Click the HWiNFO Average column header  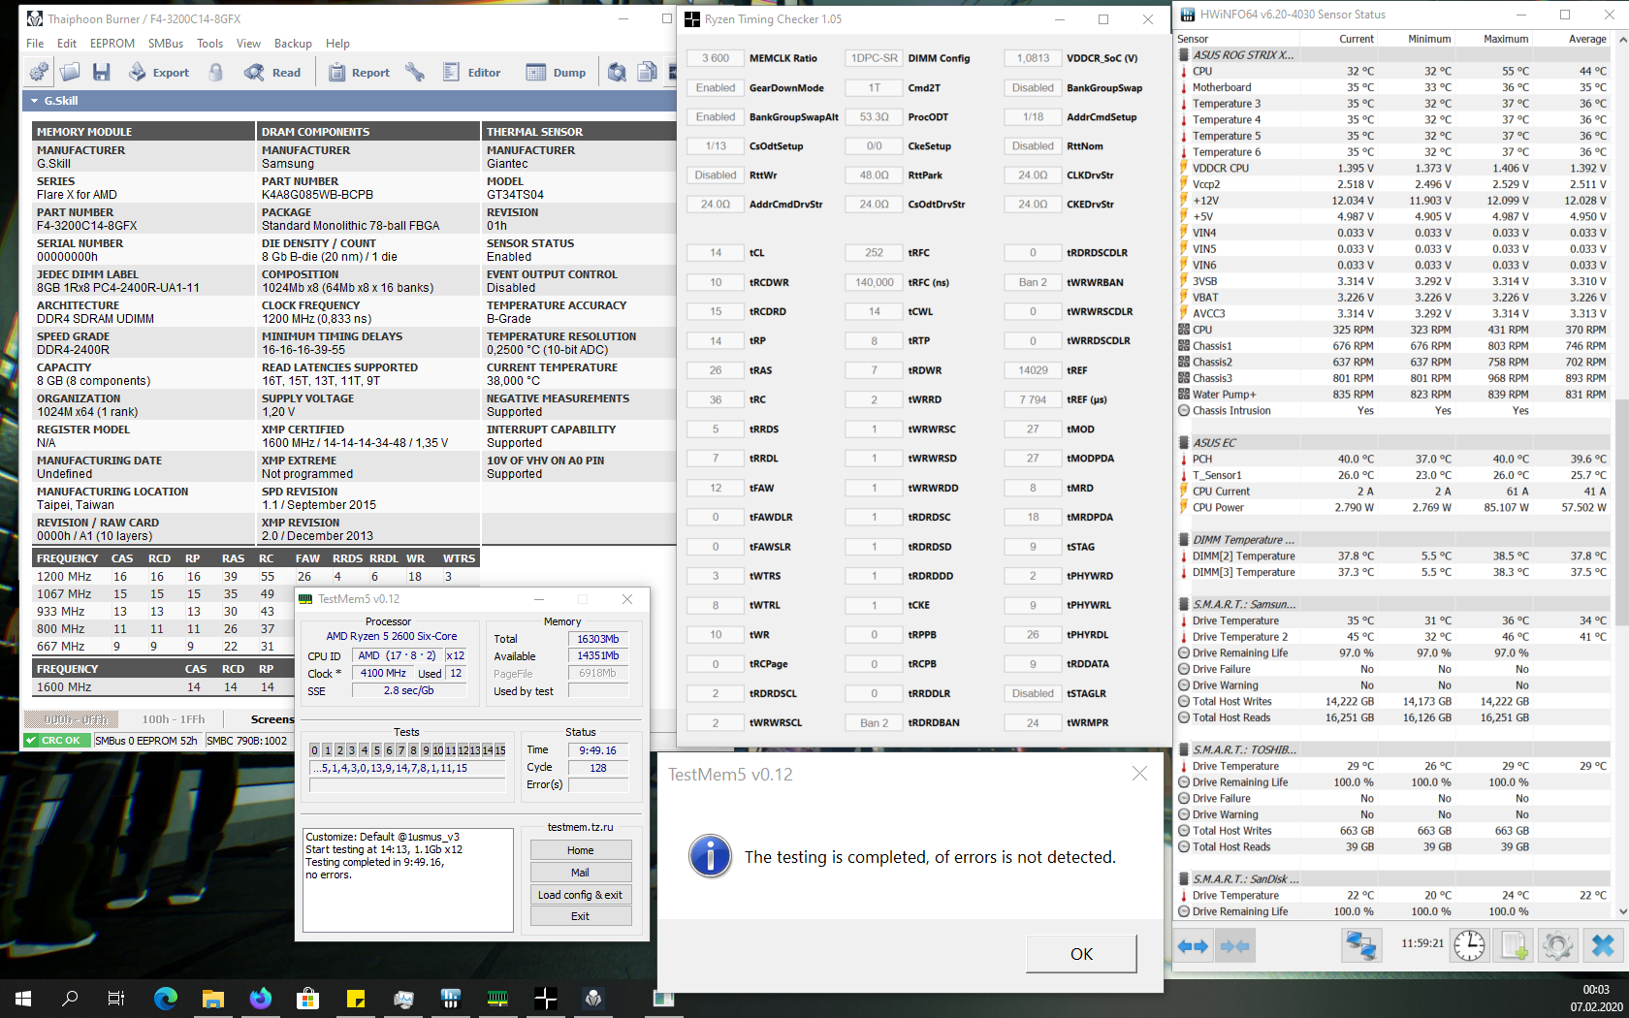[x=1587, y=39]
